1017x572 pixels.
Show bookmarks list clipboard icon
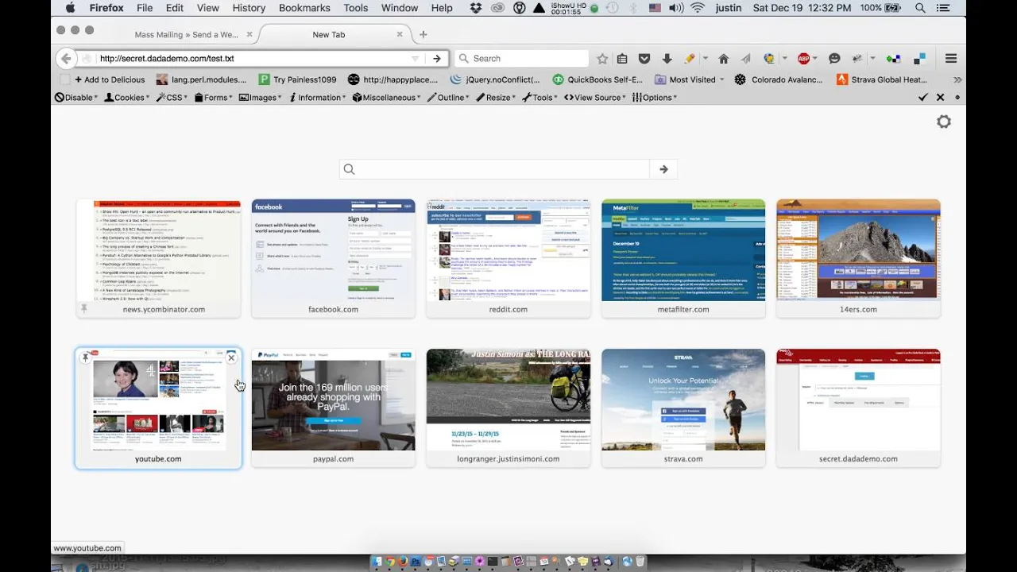(x=622, y=58)
